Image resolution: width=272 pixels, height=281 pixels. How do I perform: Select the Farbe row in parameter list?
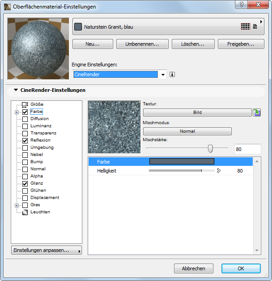click(171, 161)
